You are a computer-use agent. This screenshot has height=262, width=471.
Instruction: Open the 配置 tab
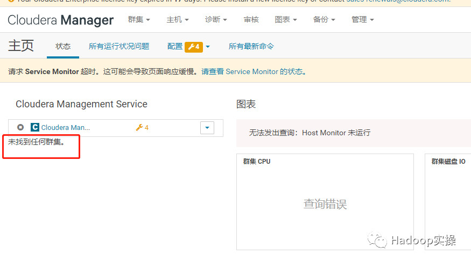coord(175,47)
